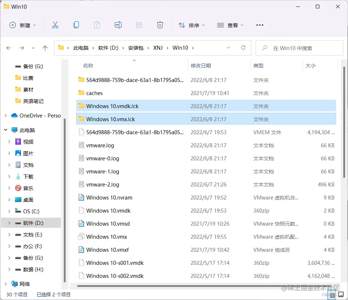Expand the 网络 tree node
This screenshot has height=300, width=348.
[5, 284]
